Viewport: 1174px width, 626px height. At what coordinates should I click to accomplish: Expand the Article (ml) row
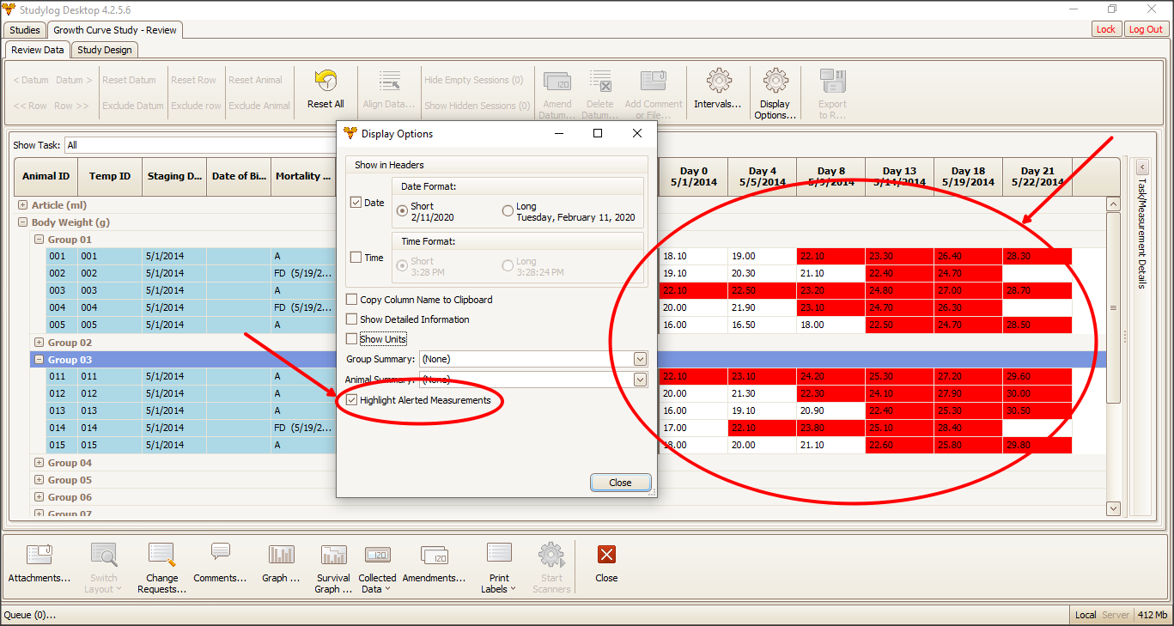[22, 205]
